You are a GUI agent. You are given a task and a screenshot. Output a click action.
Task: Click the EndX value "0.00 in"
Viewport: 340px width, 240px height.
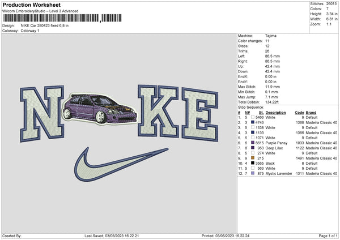click(x=271, y=76)
